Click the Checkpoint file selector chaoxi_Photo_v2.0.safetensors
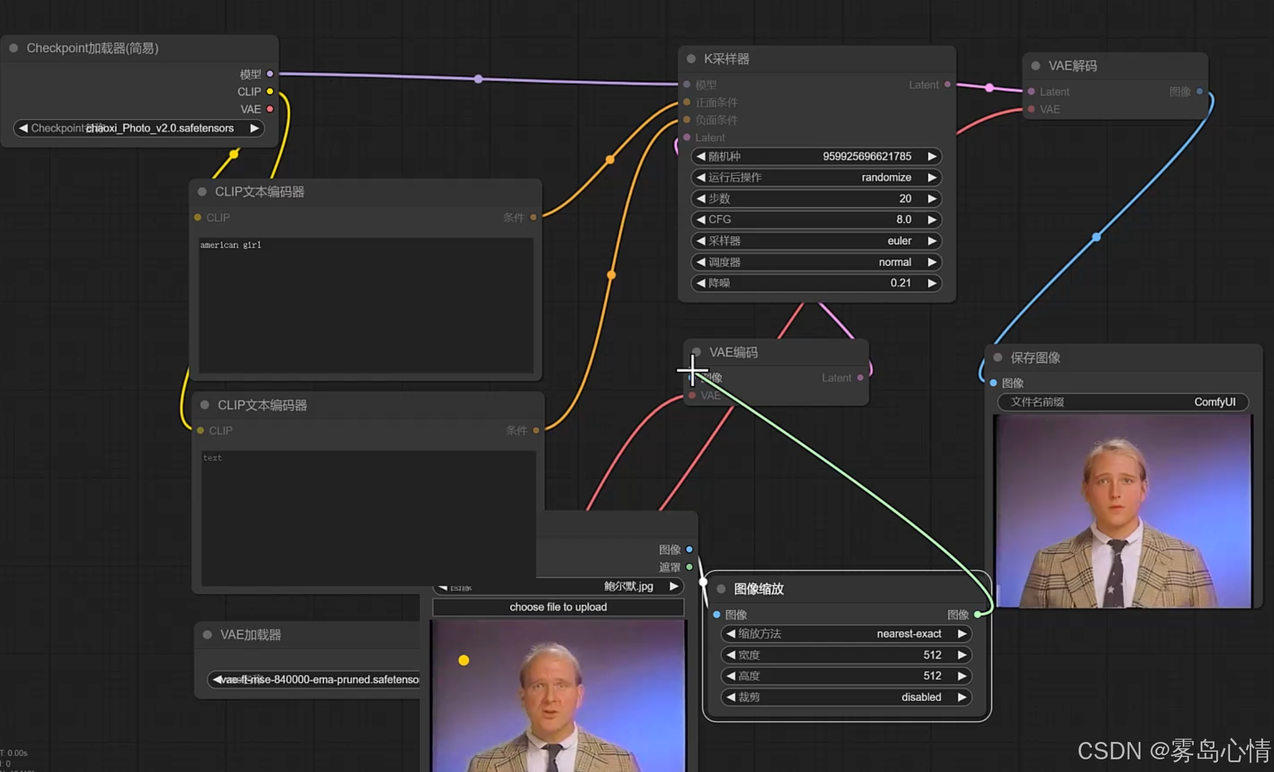Screen dimensions: 1274x772 pos(139,128)
